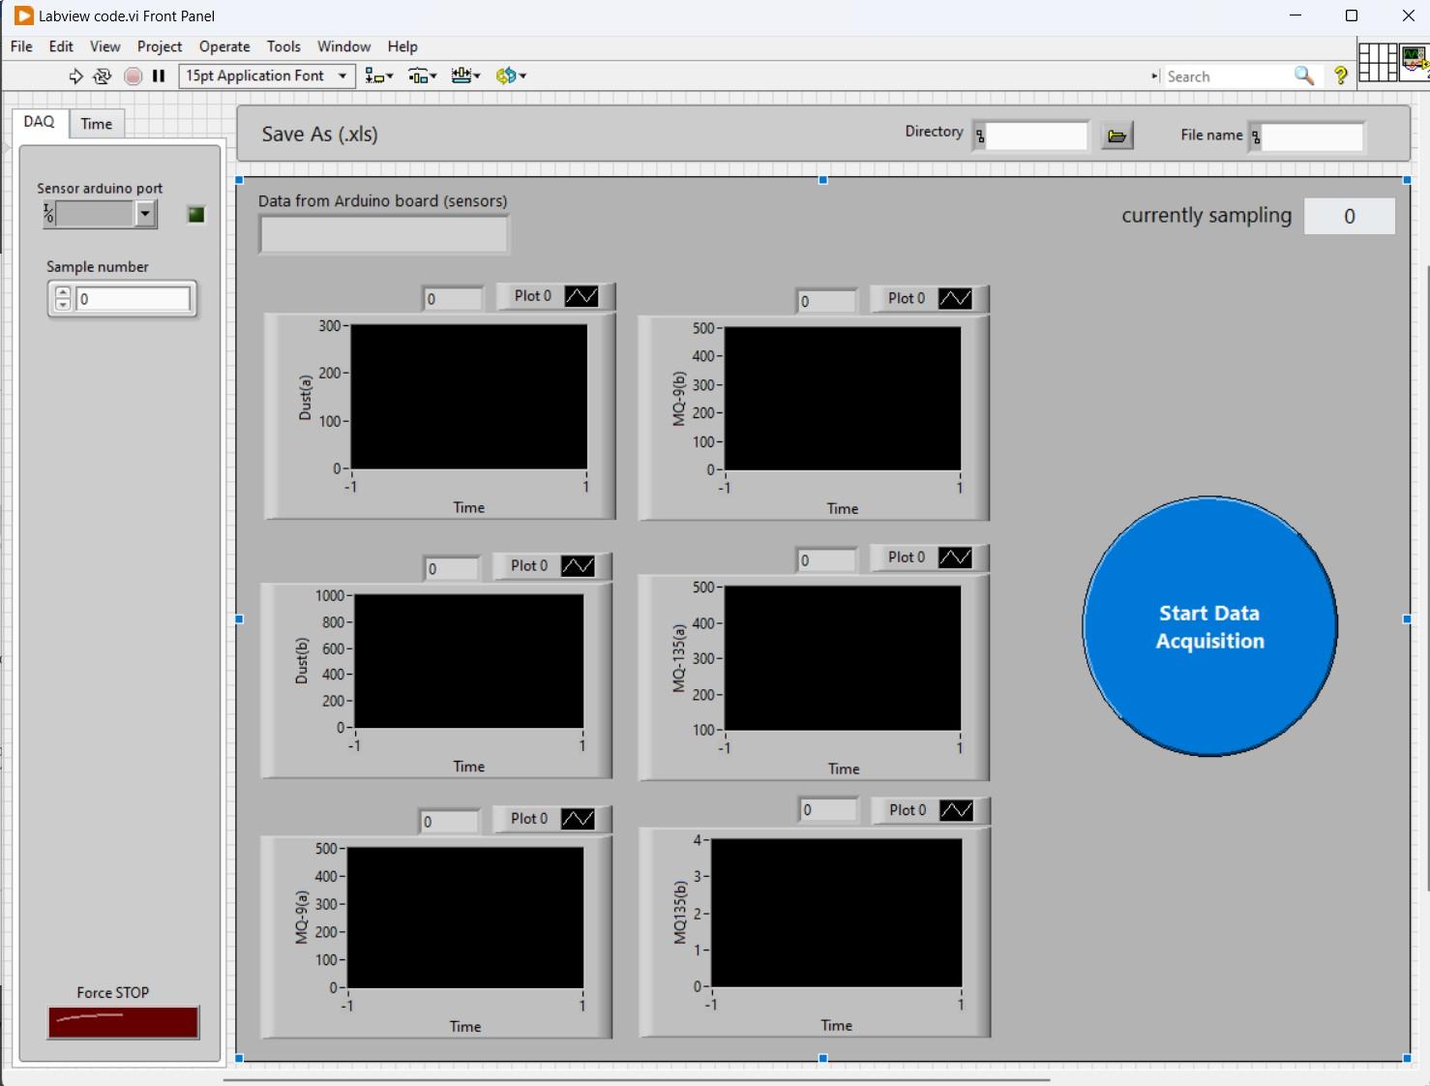Click the connector pane grid icon

point(1377,63)
